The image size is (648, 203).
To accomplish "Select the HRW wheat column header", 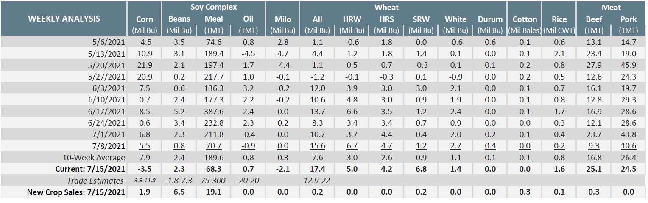I will pyautogui.click(x=352, y=19).
